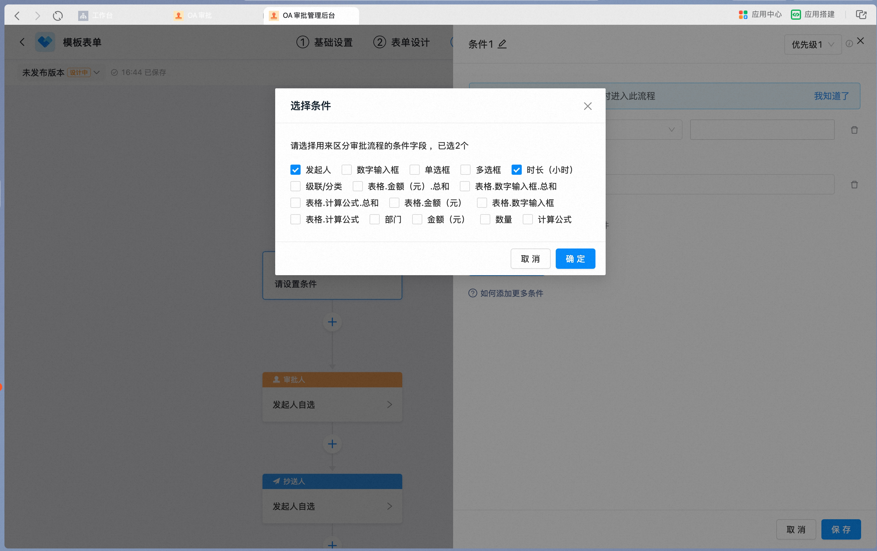Check the 数字输入框 checkbox

click(346, 170)
